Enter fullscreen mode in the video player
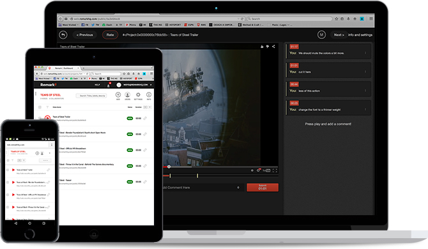 click(x=275, y=170)
